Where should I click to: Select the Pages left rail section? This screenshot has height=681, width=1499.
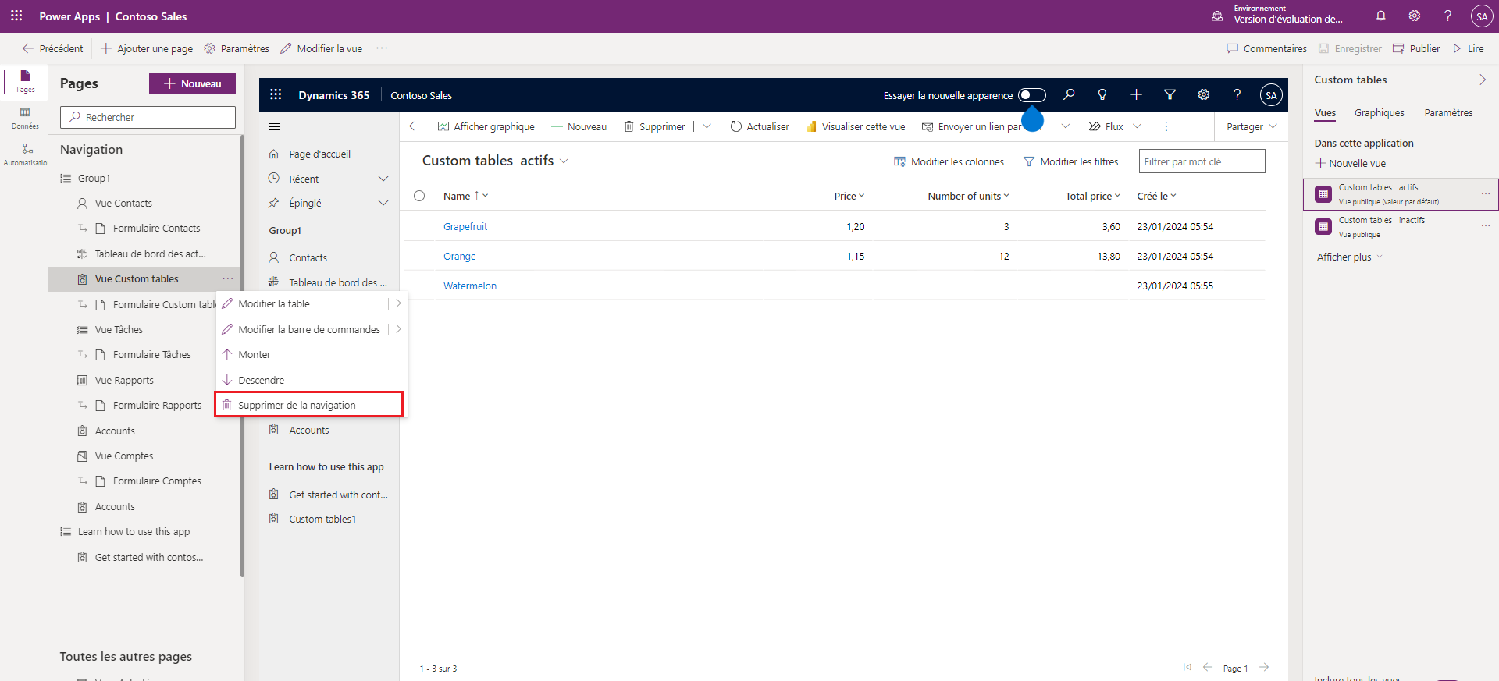pyautogui.click(x=25, y=81)
